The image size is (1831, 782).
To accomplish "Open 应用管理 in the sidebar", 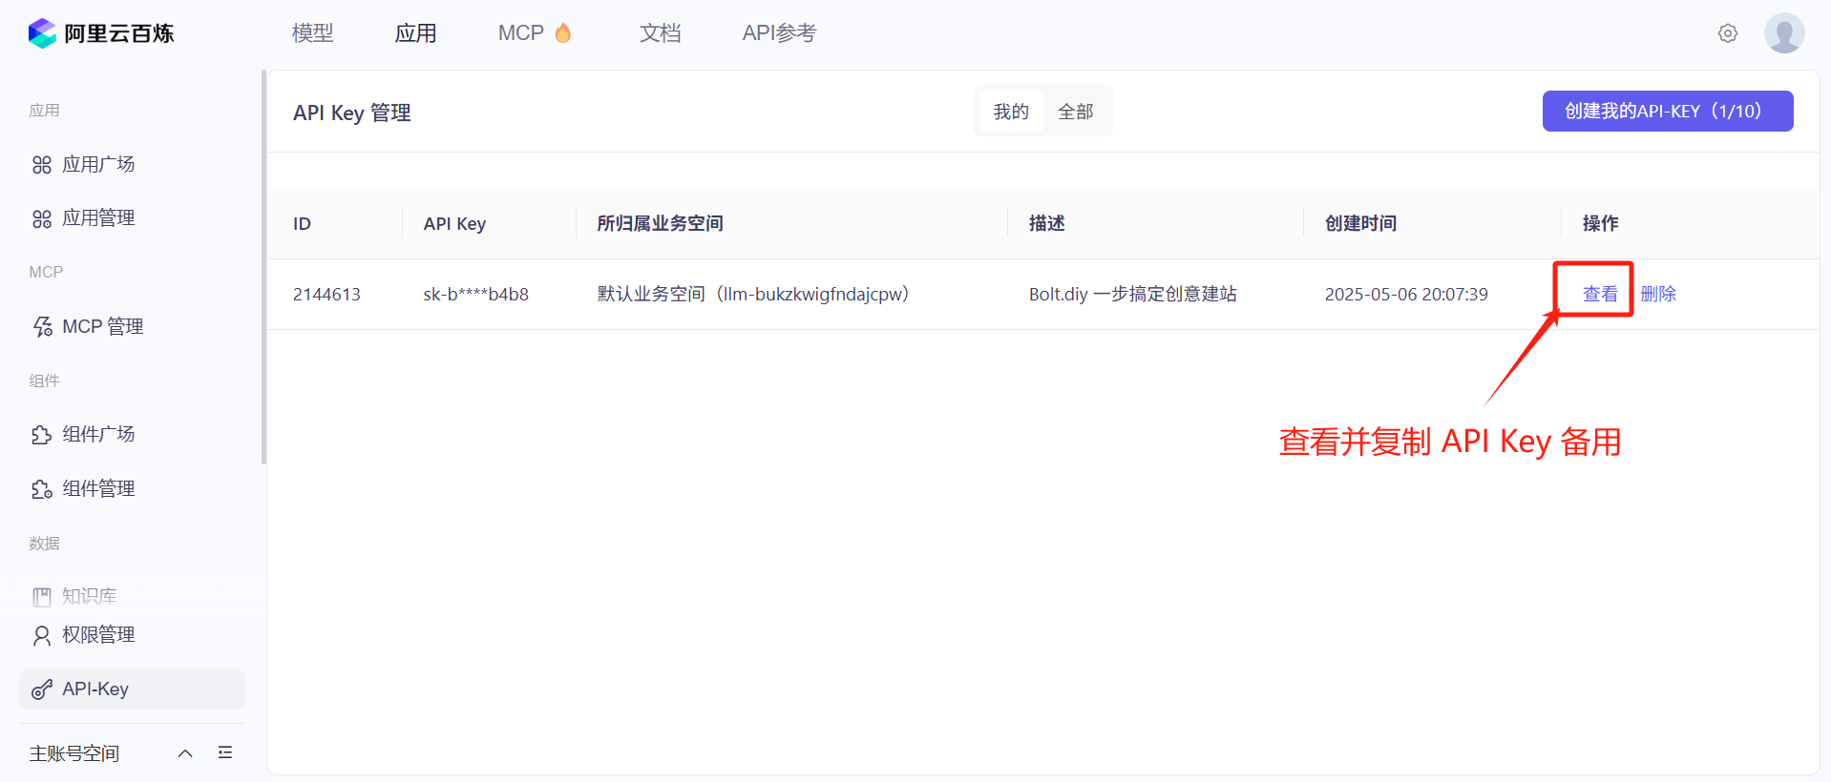I will [x=132, y=218].
